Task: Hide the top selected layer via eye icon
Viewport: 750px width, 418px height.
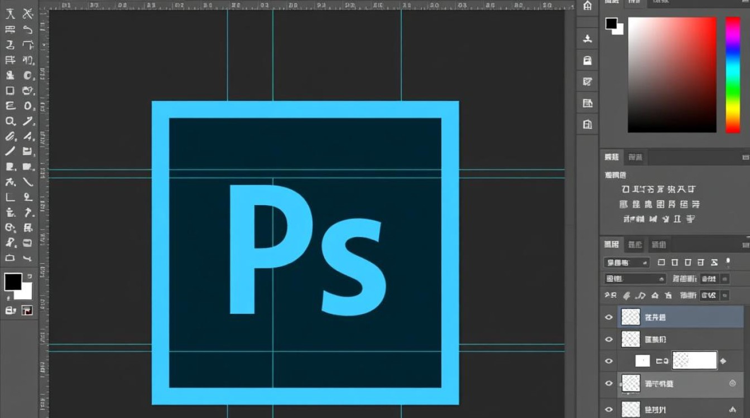Action: pyautogui.click(x=609, y=317)
